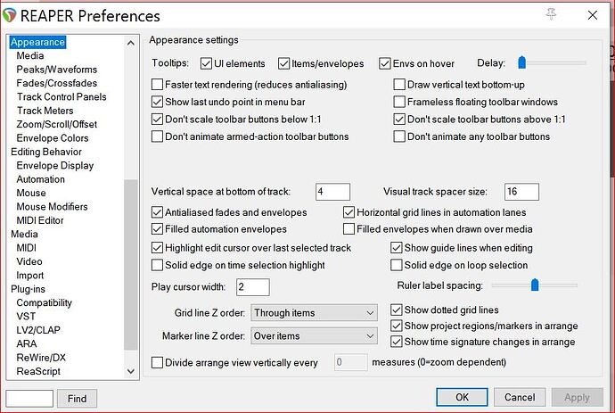Image resolution: width=615 pixels, height=413 pixels.
Task: Open Marker line Z order dropdown
Action: tap(315, 335)
